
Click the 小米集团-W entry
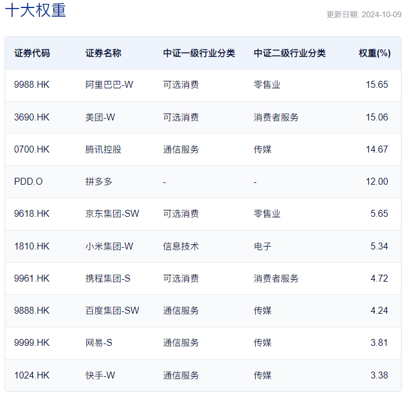[109, 246]
